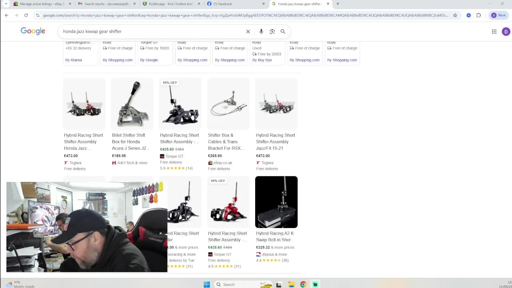The height and width of the screenshot is (288, 512).
Task: Switch to Gmail Search results tab
Action: pyautogui.click(x=106, y=4)
